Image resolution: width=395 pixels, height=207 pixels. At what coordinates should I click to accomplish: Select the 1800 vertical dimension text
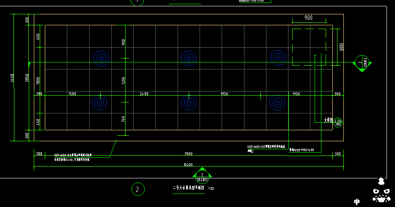(x=38, y=81)
